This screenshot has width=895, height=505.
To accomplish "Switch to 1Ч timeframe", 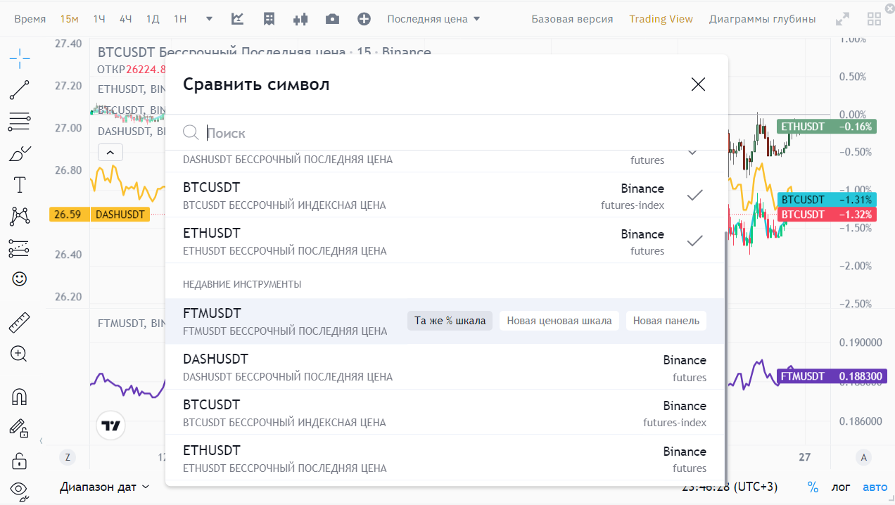I will [99, 19].
